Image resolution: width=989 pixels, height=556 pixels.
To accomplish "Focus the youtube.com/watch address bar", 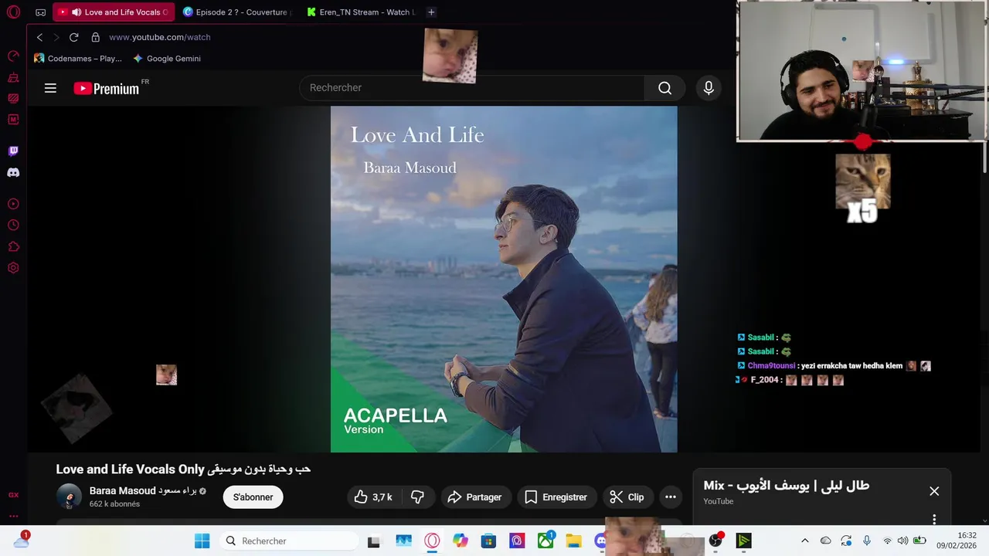I will click(160, 37).
